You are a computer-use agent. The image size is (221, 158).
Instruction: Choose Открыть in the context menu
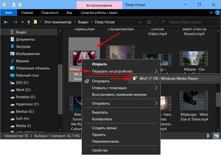[121, 64]
